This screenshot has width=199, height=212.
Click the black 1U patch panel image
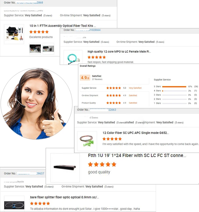[x=65, y=168]
